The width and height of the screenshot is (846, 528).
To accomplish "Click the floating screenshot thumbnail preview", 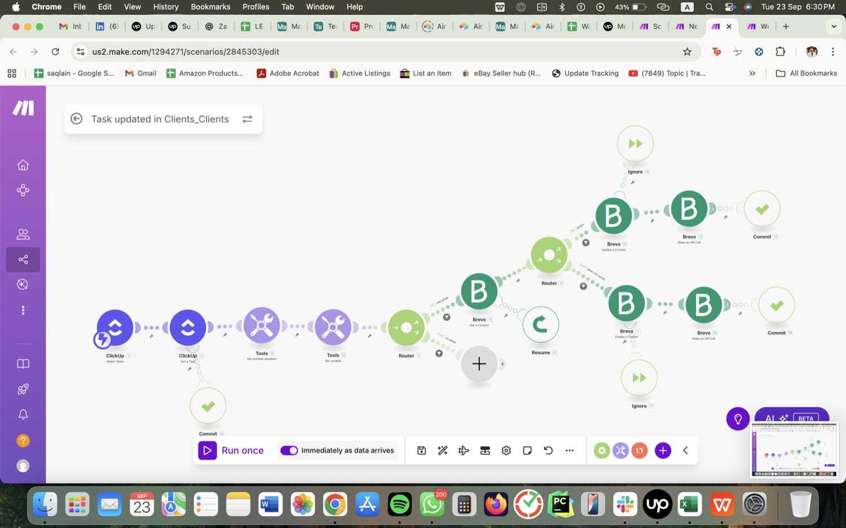I will 794,449.
